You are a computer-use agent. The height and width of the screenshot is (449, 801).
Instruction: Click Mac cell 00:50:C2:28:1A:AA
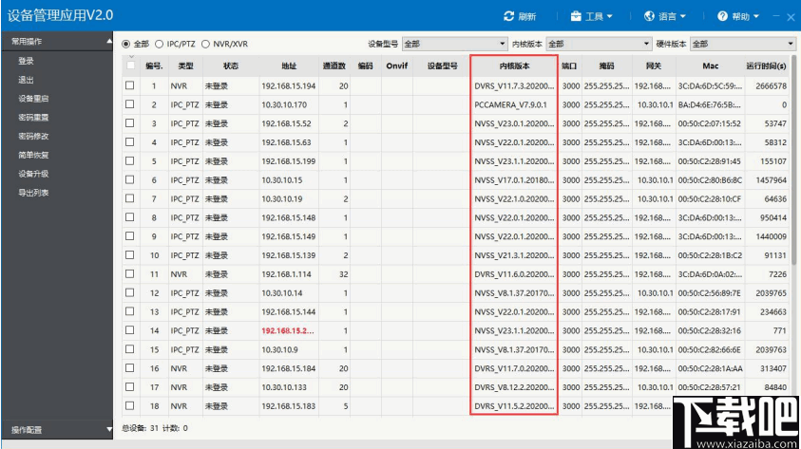(x=711, y=368)
